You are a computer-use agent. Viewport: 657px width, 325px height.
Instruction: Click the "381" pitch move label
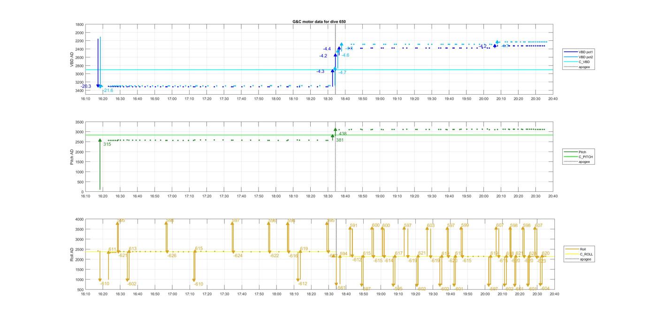pos(340,140)
